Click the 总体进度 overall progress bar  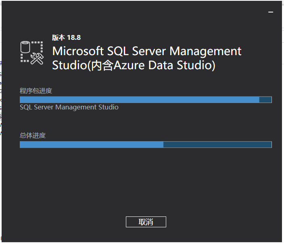pos(146,144)
